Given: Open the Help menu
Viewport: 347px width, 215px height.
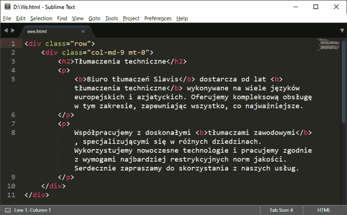Looking at the screenshot, I should pos(182,18).
